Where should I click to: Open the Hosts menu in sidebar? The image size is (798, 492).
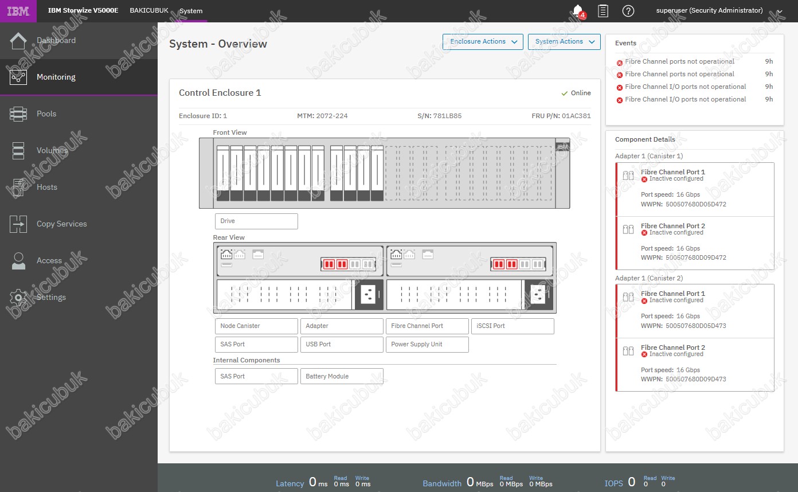tap(79, 187)
